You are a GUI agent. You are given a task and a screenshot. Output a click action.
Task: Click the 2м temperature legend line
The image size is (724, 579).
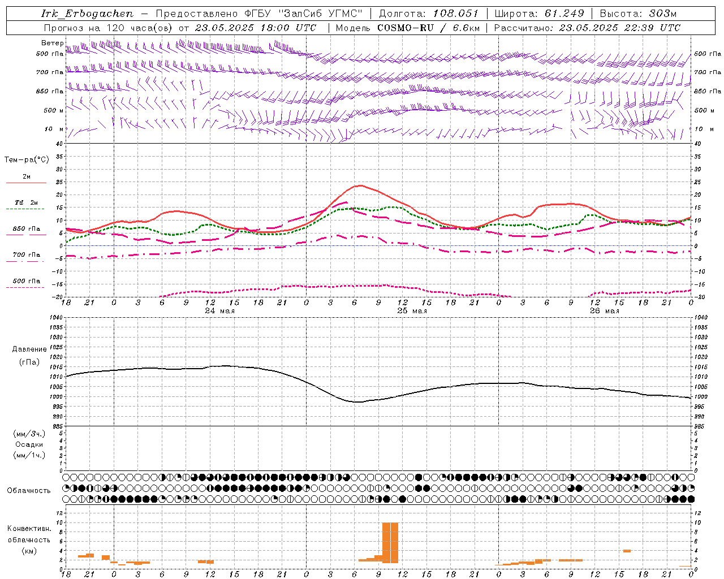(x=26, y=183)
